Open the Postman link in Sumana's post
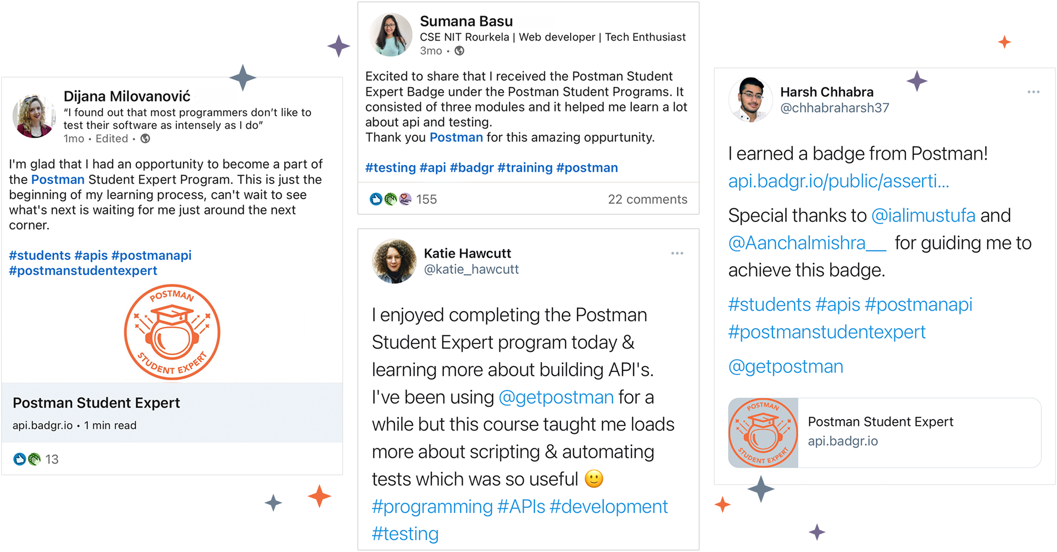Image resolution: width=1057 pixels, height=552 pixels. pyautogui.click(x=455, y=137)
